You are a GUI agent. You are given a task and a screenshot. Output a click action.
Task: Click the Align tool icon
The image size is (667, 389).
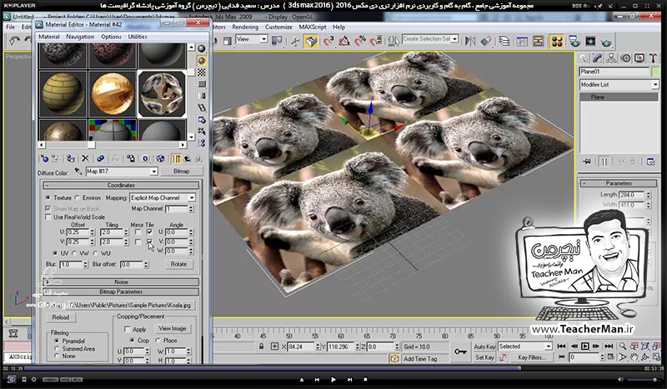click(486, 42)
